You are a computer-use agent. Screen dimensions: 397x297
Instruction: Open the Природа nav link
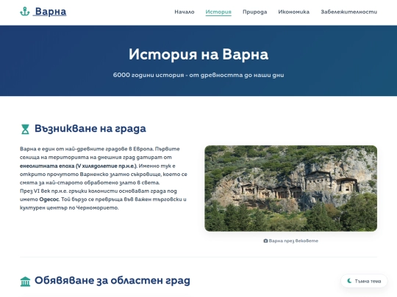[254, 12]
